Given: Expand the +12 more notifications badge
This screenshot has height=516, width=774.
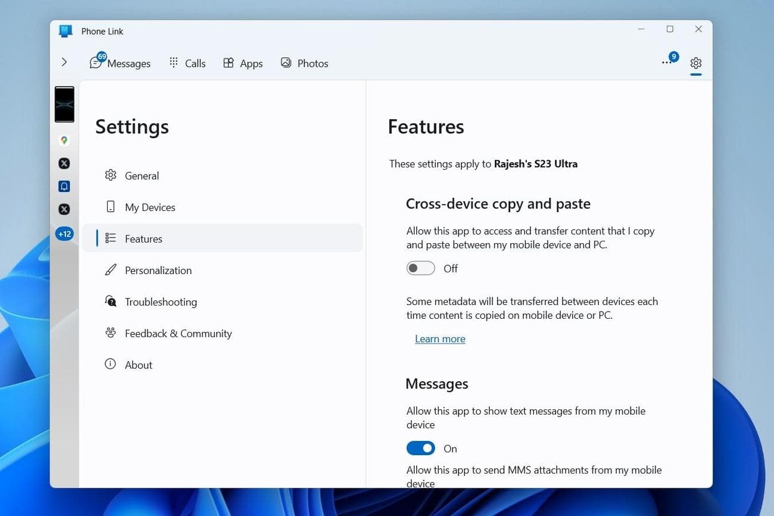Looking at the screenshot, I should click(64, 234).
